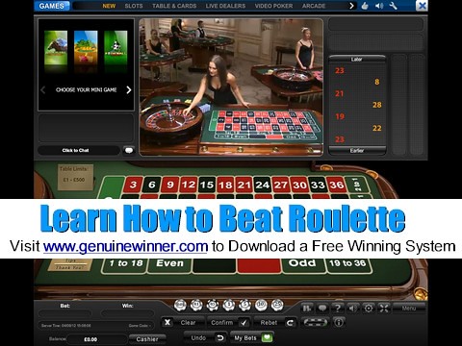The width and height of the screenshot is (462, 346).
Task: Open the Menu dropdown
Action: coord(409,309)
